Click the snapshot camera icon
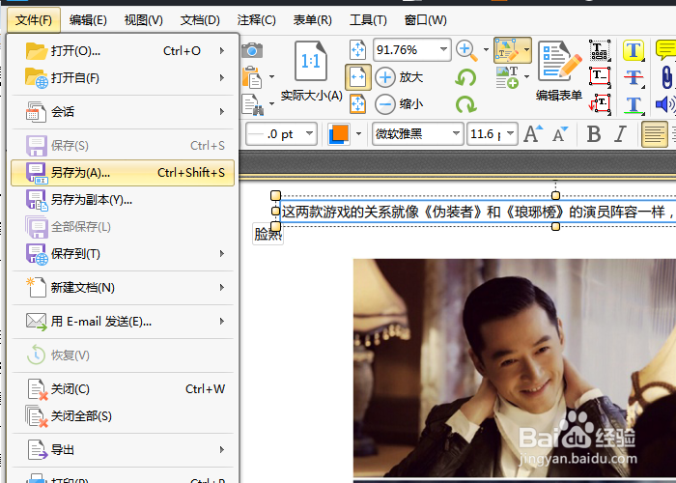The width and height of the screenshot is (676, 483). pos(252,50)
